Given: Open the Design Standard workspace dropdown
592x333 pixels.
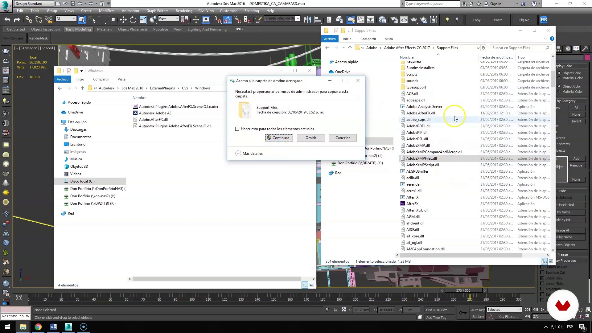Looking at the screenshot, I should [34, 4].
